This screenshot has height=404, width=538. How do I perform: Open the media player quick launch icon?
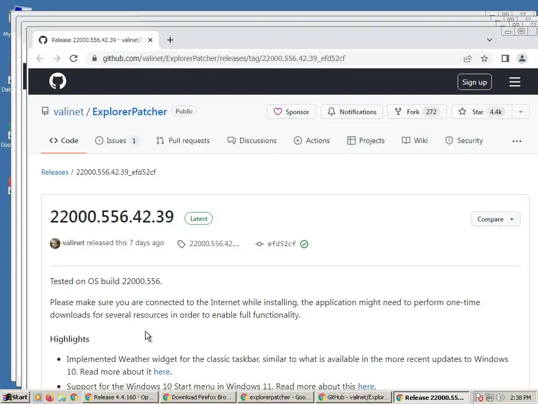38,398
